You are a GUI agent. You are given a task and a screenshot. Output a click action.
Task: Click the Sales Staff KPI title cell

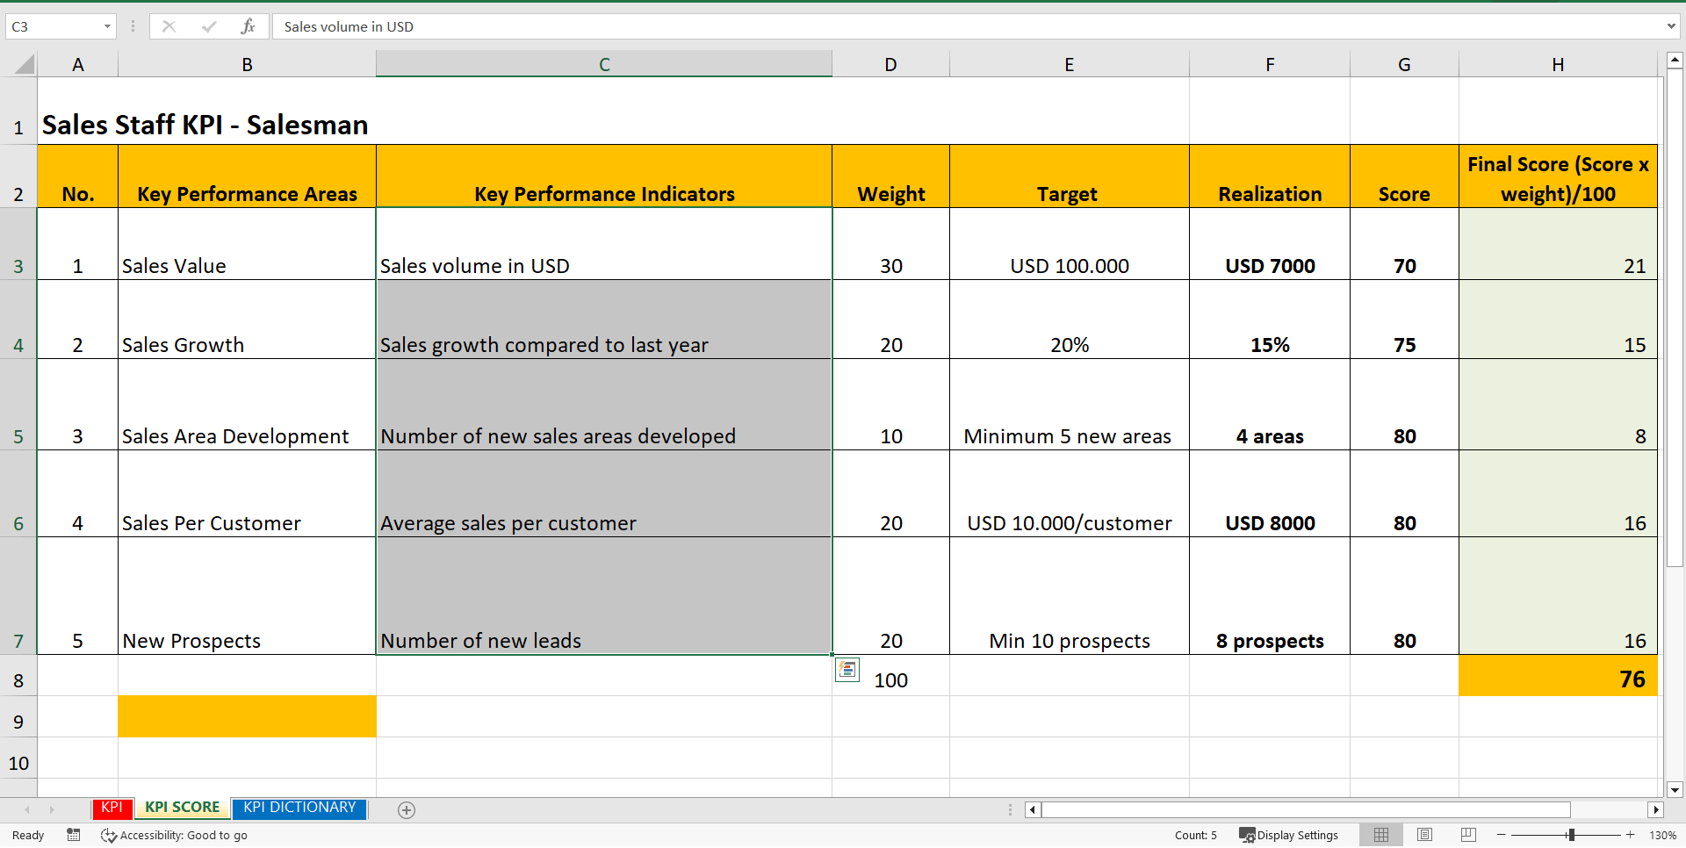click(x=205, y=125)
